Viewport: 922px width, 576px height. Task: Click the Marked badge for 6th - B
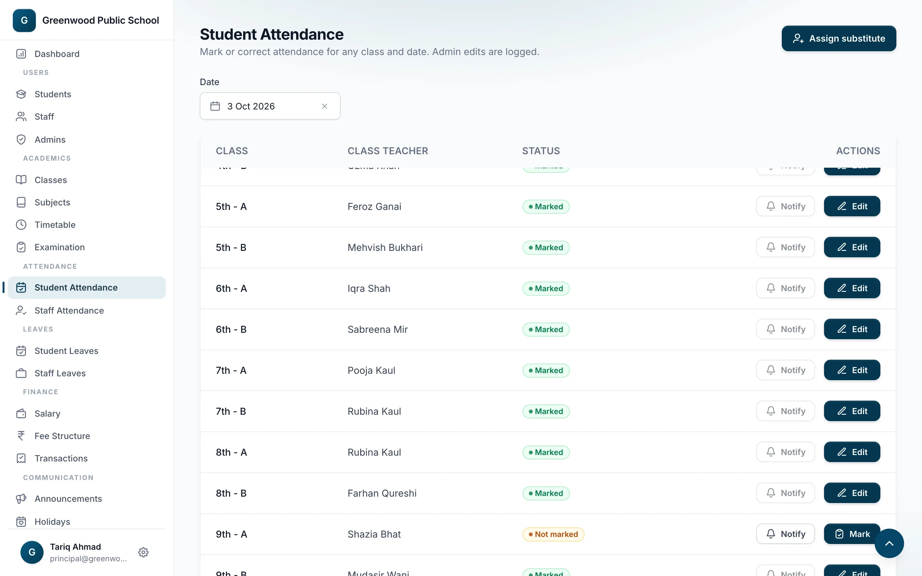click(546, 330)
